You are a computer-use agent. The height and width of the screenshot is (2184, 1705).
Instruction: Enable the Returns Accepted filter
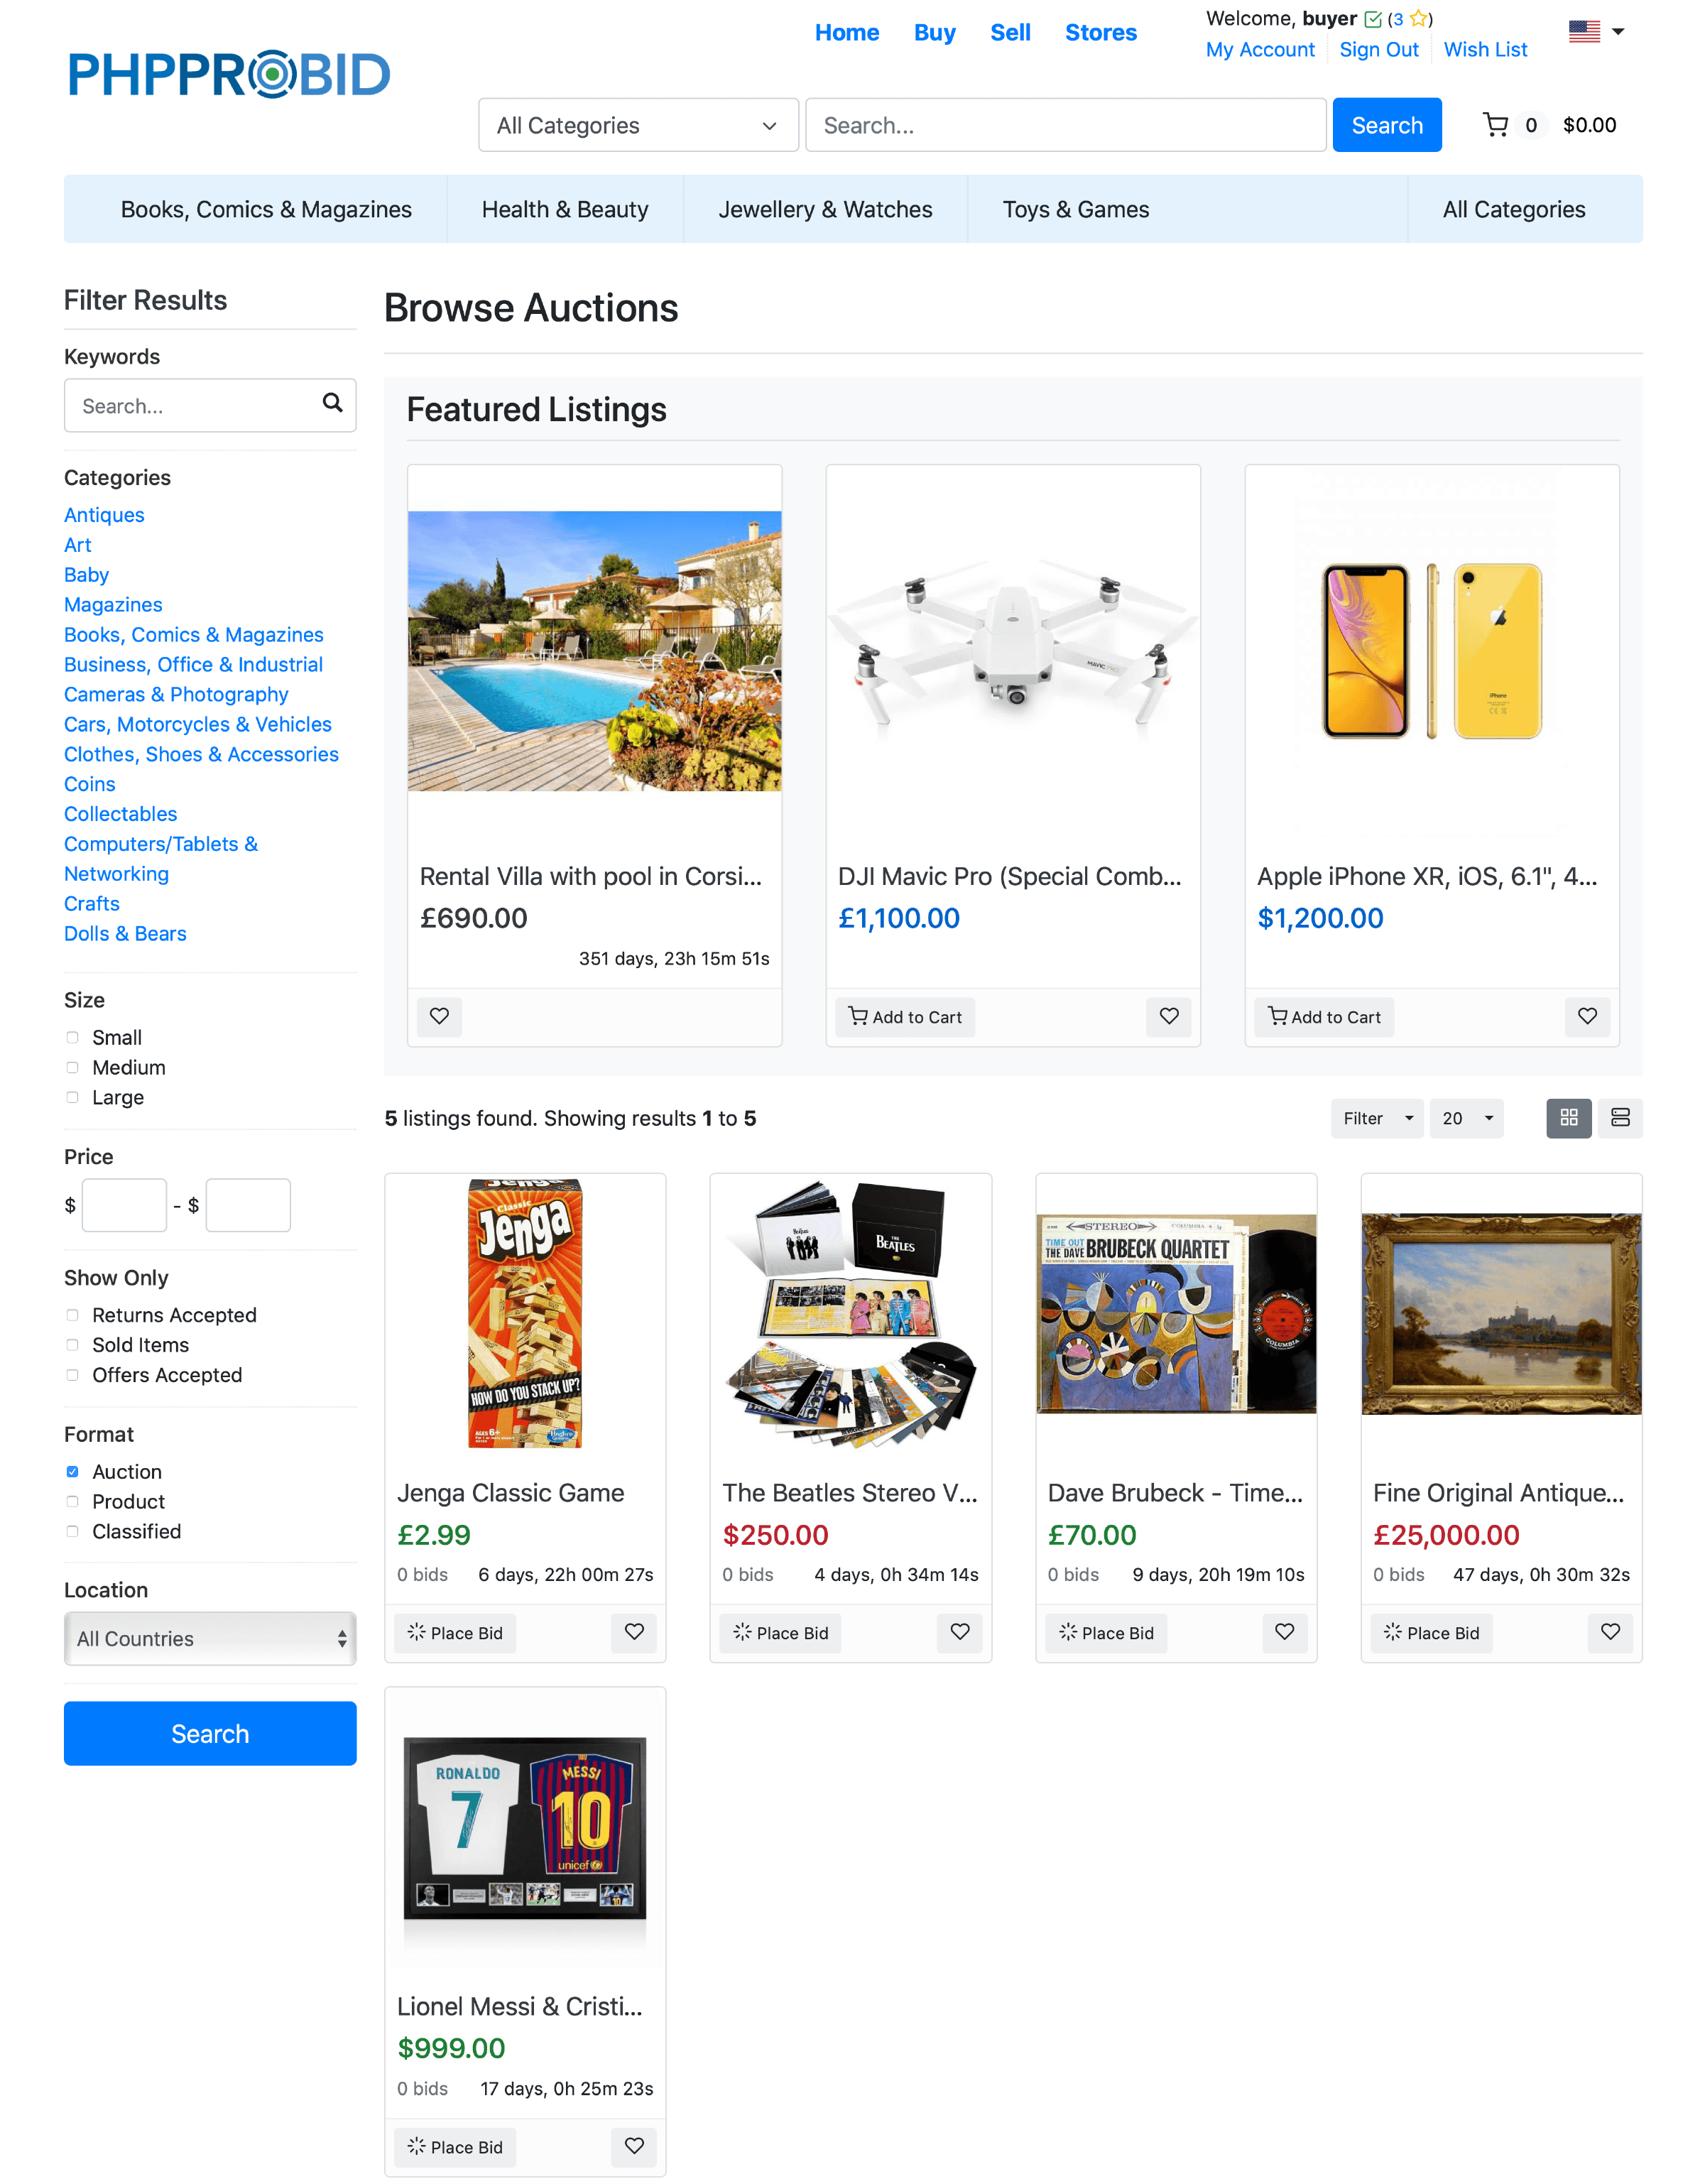tap(72, 1315)
